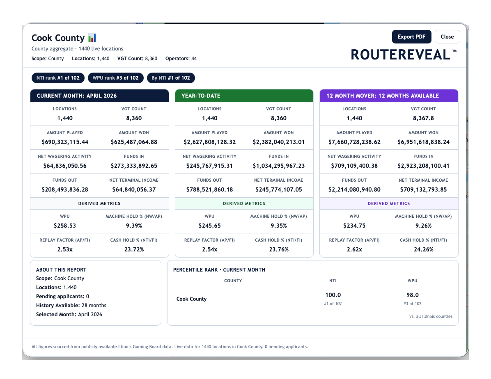Screen dimensions: 491x379
Task: Click the green Derived Metrics heading
Action: point(244,203)
